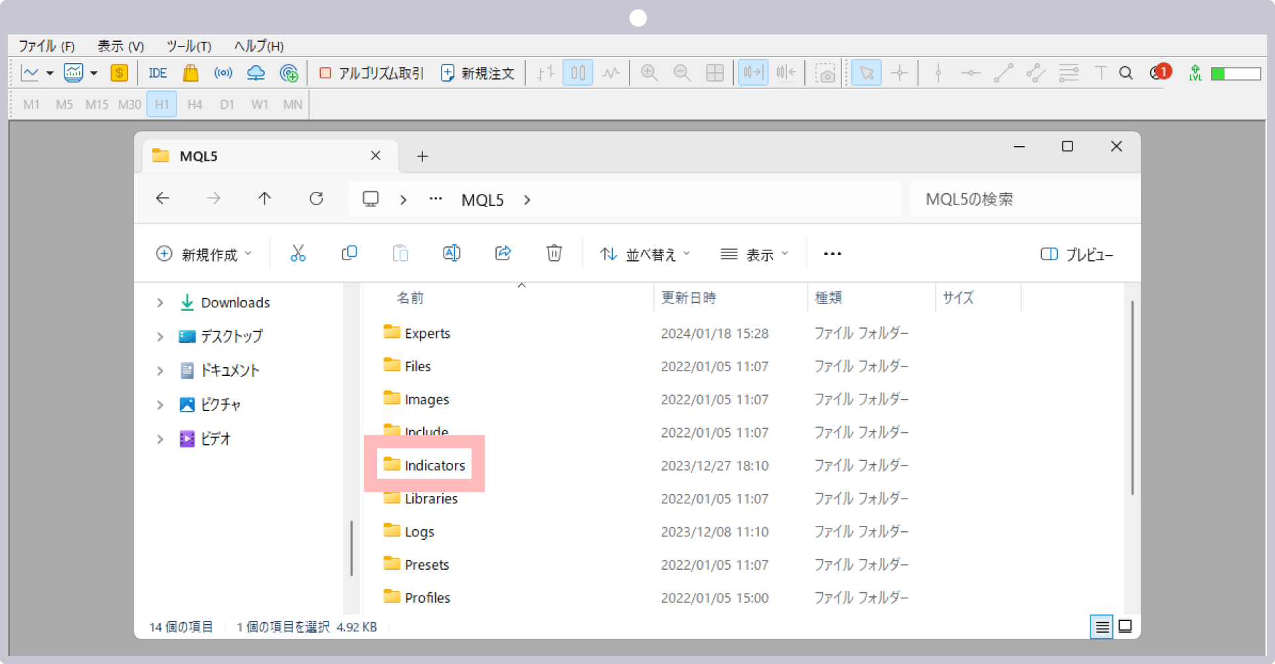This screenshot has width=1275, height=664.
Task: Select the crosshair tool
Action: 899,73
